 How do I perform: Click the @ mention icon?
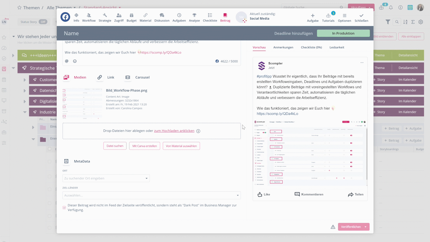tap(67, 61)
